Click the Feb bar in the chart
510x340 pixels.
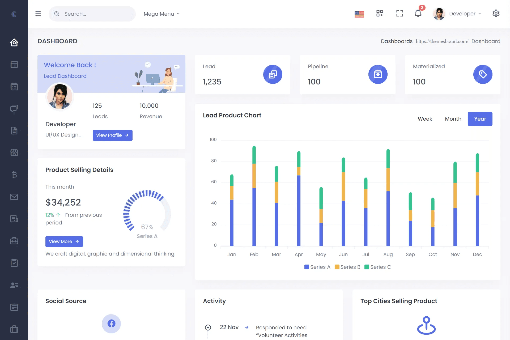click(x=254, y=196)
